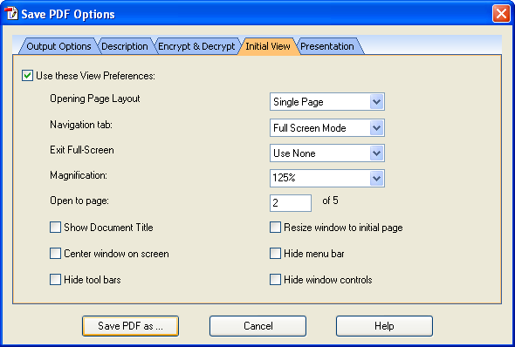Switch to the Presentation tab
515x347 pixels.
click(327, 46)
